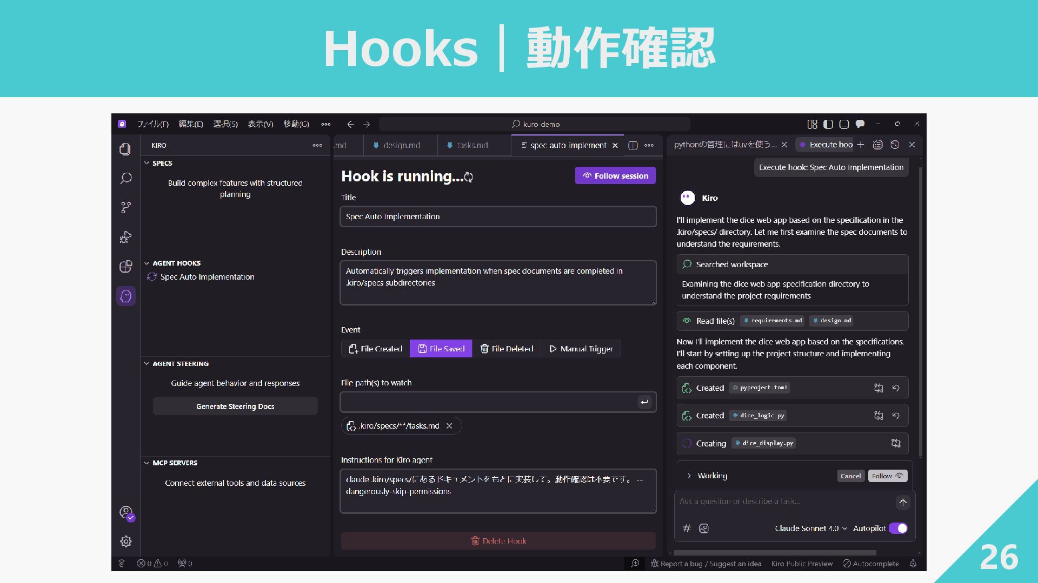Select the Manual Trigger event

[581, 349]
